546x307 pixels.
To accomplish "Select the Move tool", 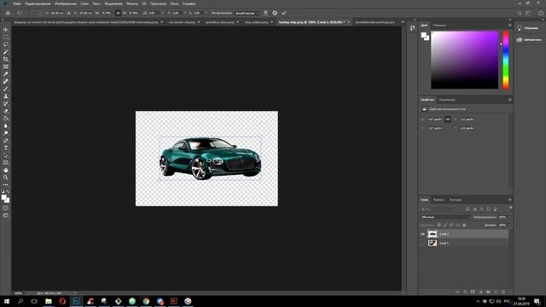I will 6,30.
